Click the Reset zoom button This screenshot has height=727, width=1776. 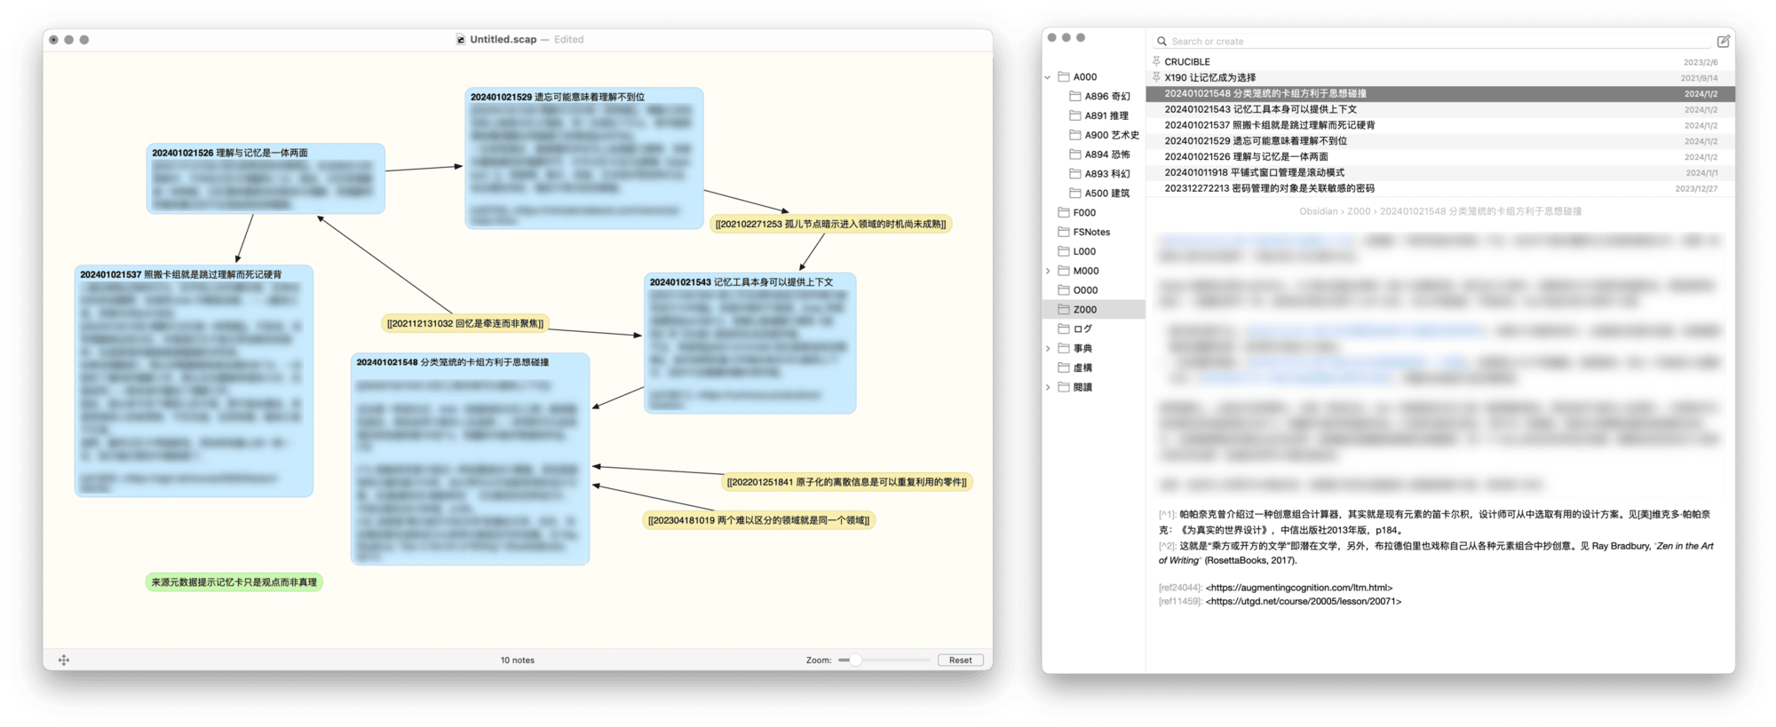tap(960, 660)
